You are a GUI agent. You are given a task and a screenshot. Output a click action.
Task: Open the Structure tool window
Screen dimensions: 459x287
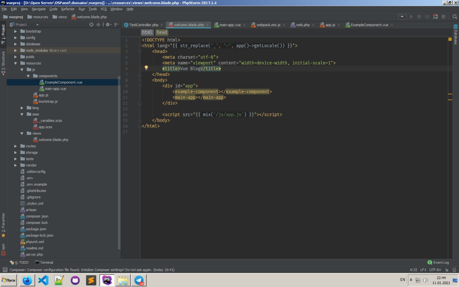[x=3, y=63]
